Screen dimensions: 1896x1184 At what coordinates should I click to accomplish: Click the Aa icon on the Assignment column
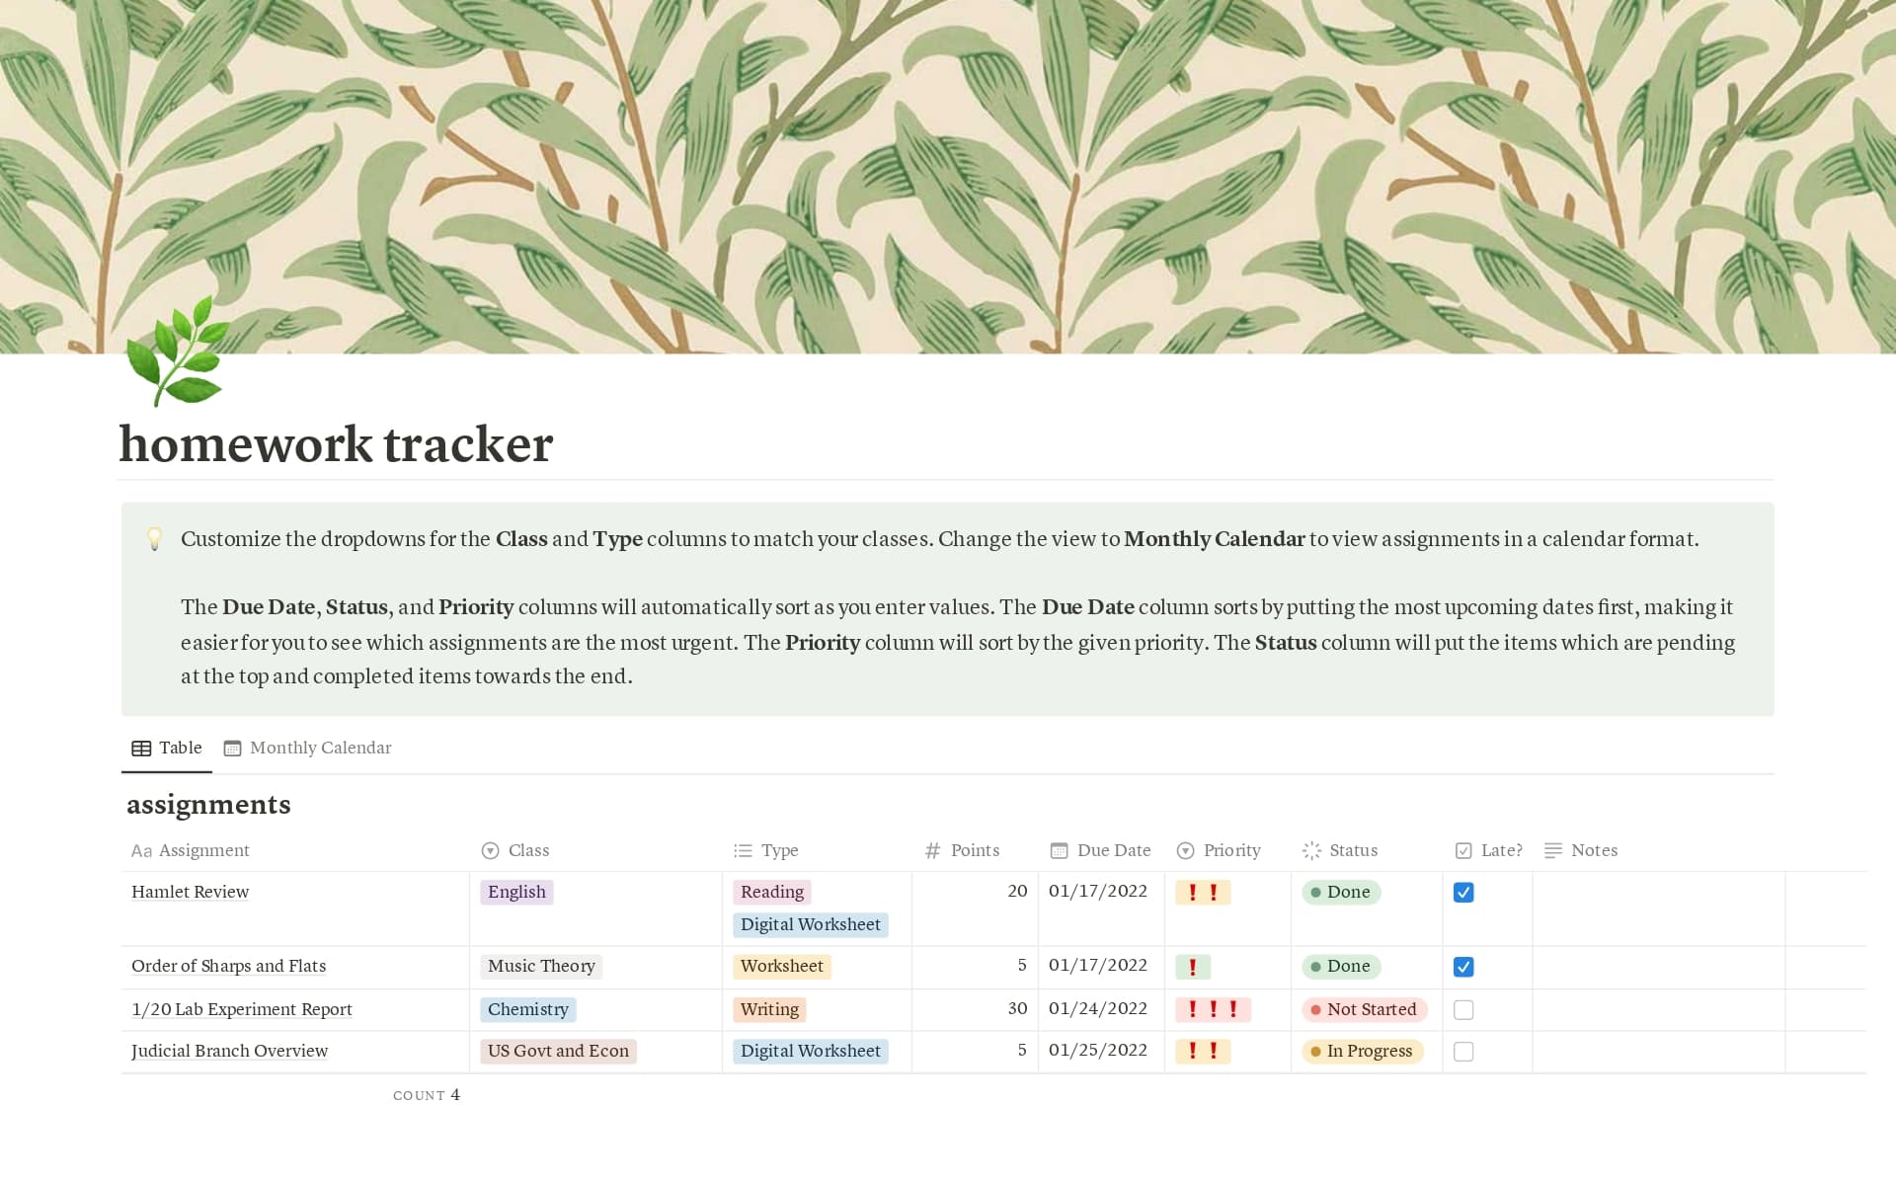pyautogui.click(x=141, y=850)
